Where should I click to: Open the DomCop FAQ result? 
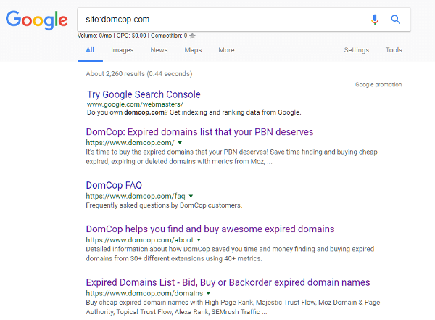tap(114, 185)
